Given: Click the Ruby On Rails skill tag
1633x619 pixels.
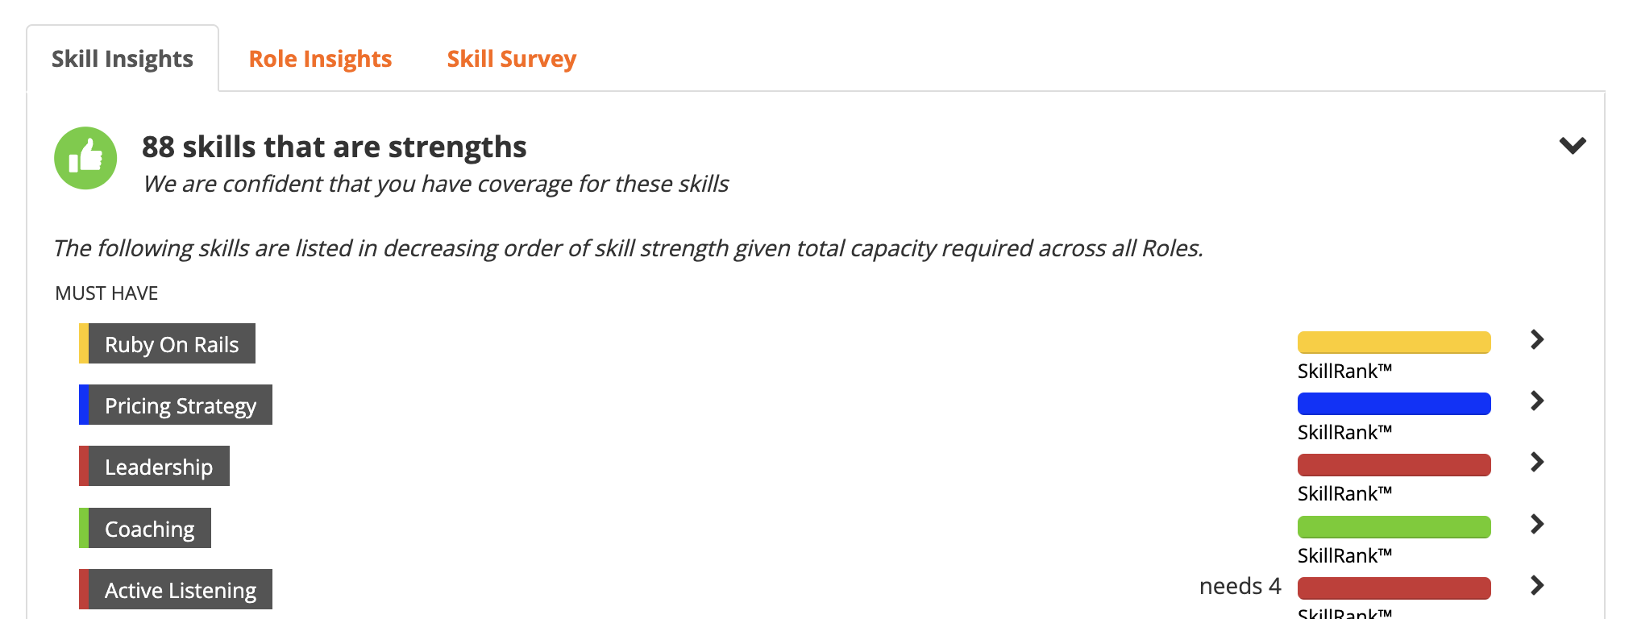Looking at the screenshot, I should [x=168, y=343].
